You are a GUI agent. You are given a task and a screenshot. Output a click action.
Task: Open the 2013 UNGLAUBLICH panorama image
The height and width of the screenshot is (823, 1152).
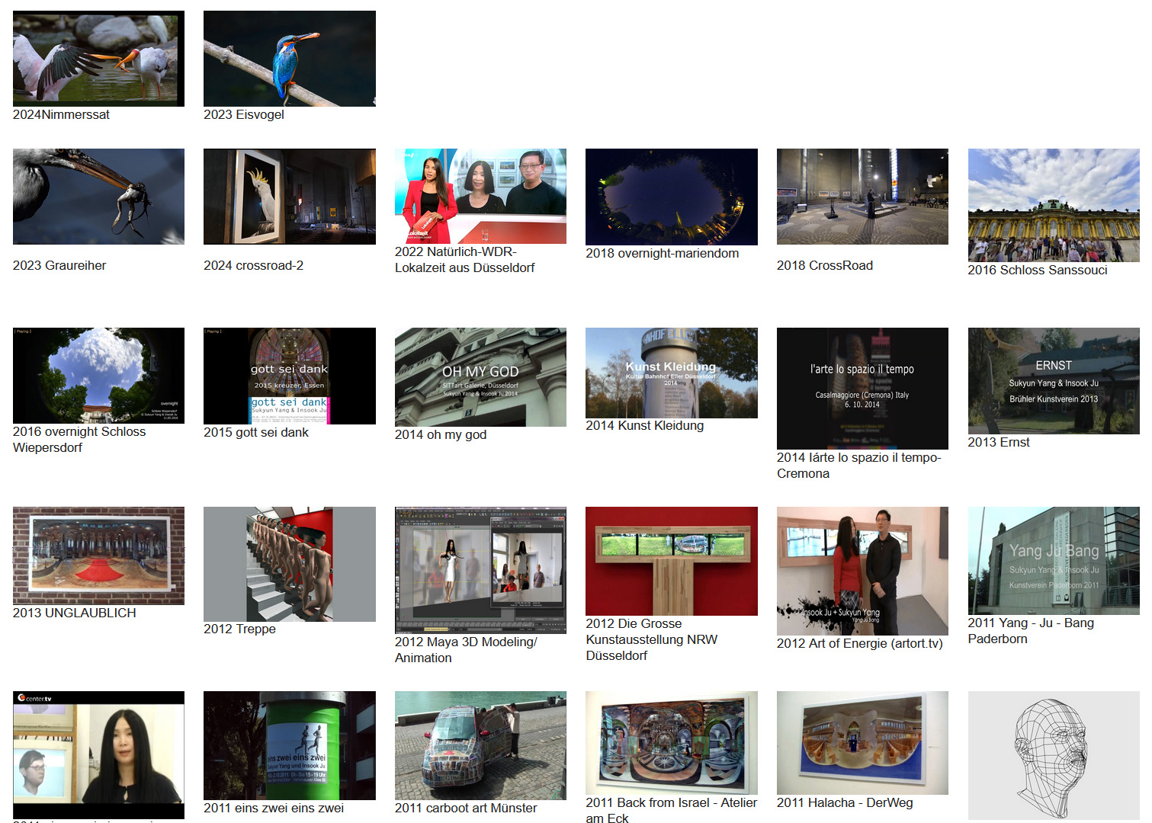click(98, 556)
